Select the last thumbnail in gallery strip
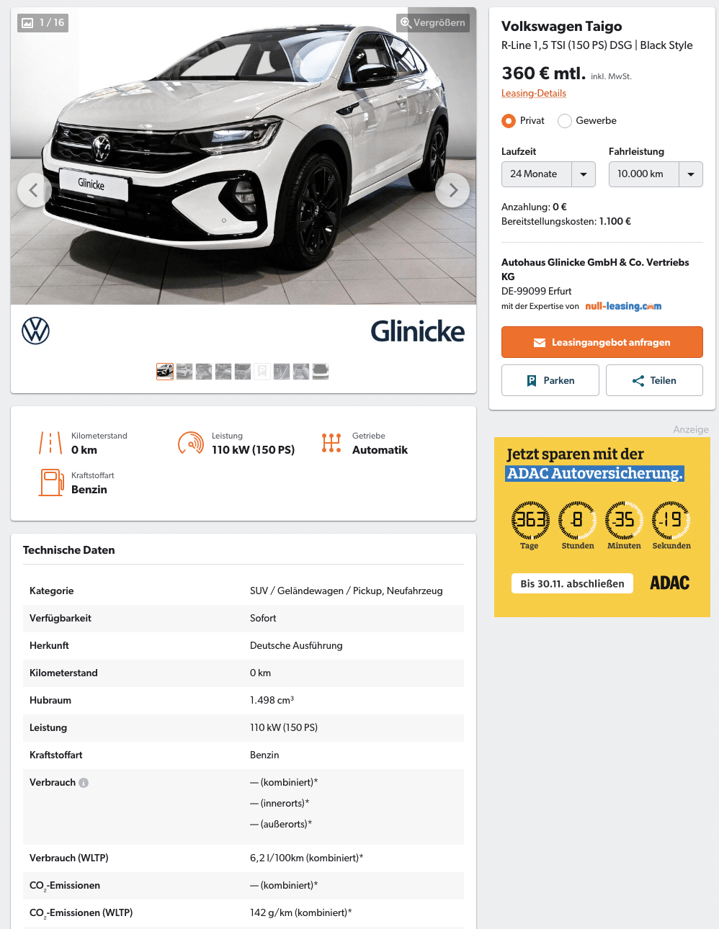 [x=321, y=372]
